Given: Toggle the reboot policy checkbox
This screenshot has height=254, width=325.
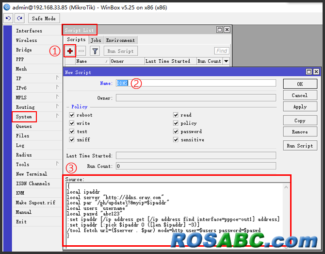Looking at the screenshot, I should coord(72,115).
